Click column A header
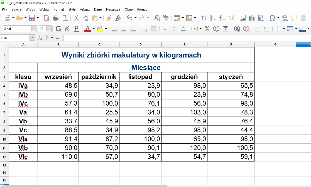Screen dimensions: 311x187 coord(23,45)
